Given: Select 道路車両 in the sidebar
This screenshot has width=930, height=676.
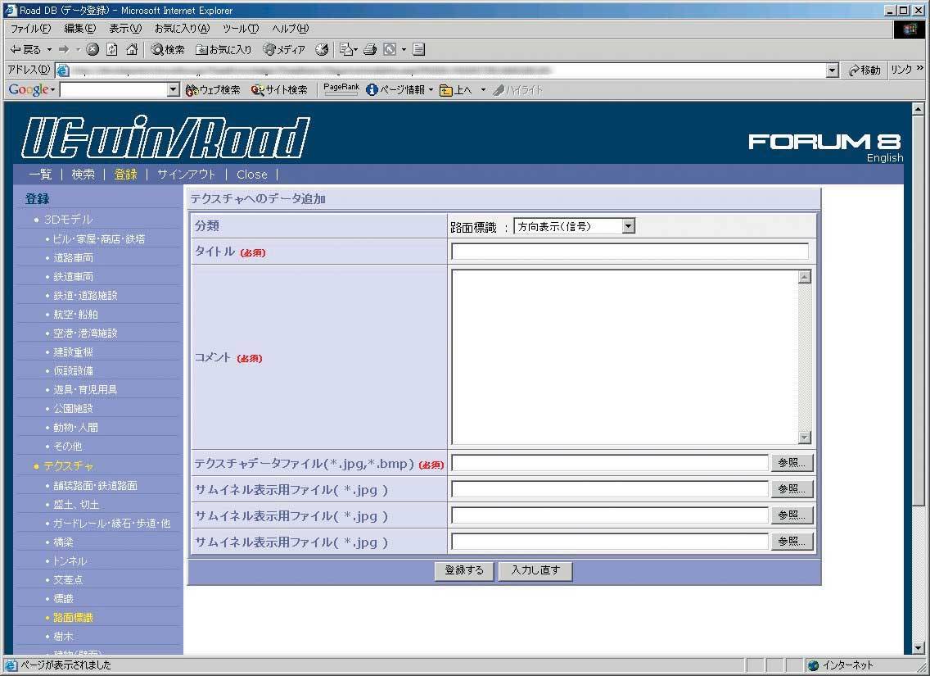Looking at the screenshot, I should [x=73, y=257].
